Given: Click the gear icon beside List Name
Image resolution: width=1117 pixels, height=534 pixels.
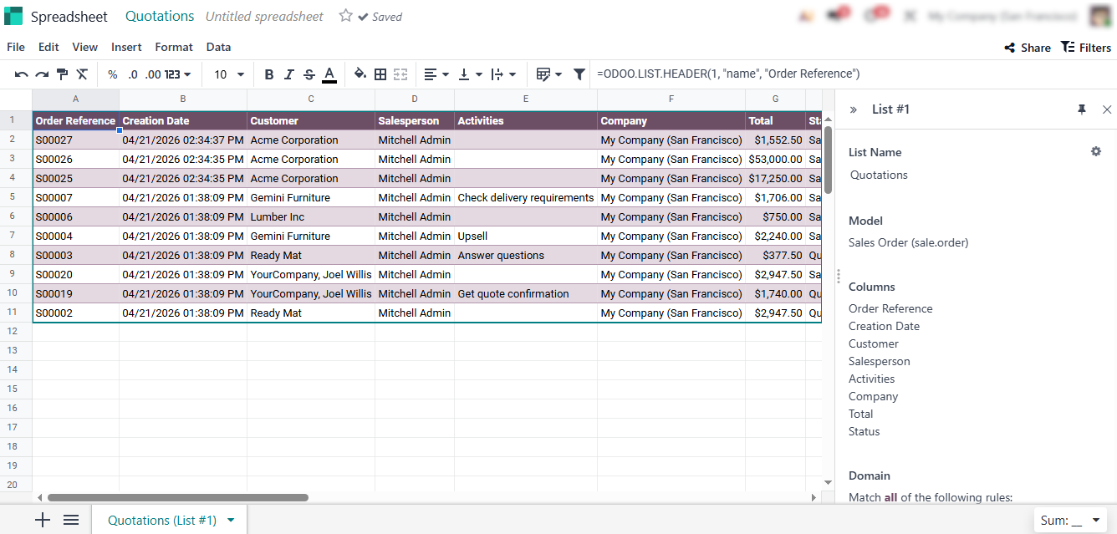Looking at the screenshot, I should 1095,151.
